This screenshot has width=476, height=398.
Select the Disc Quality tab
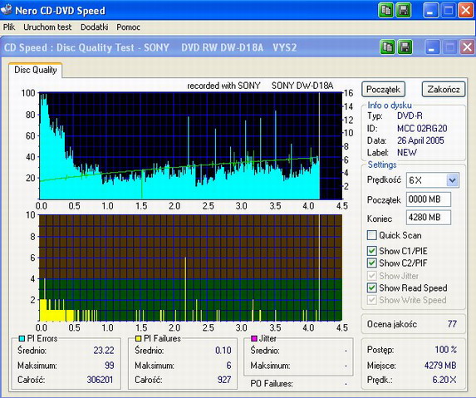coord(36,70)
